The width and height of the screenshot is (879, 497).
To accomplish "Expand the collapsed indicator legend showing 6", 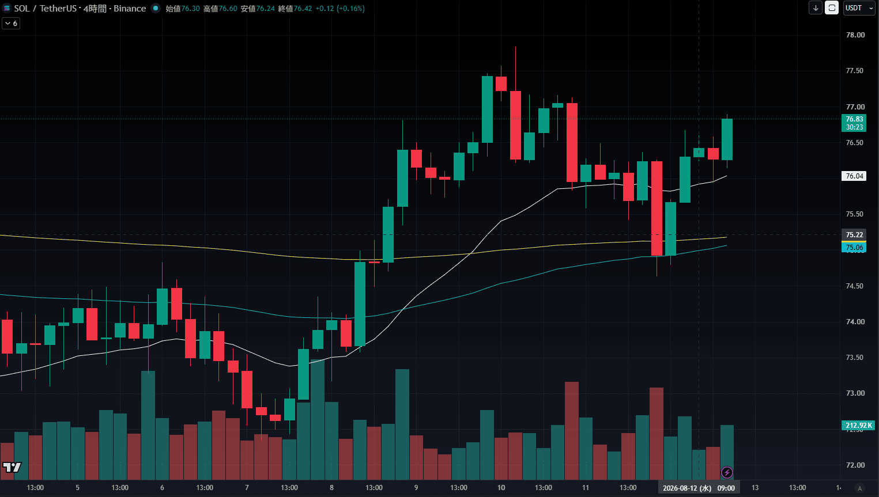I will [11, 24].
